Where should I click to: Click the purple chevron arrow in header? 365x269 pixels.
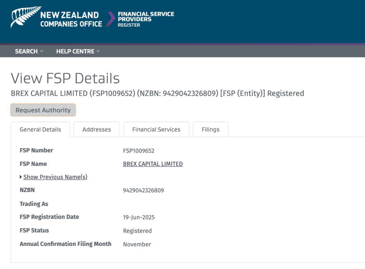[110, 19]
